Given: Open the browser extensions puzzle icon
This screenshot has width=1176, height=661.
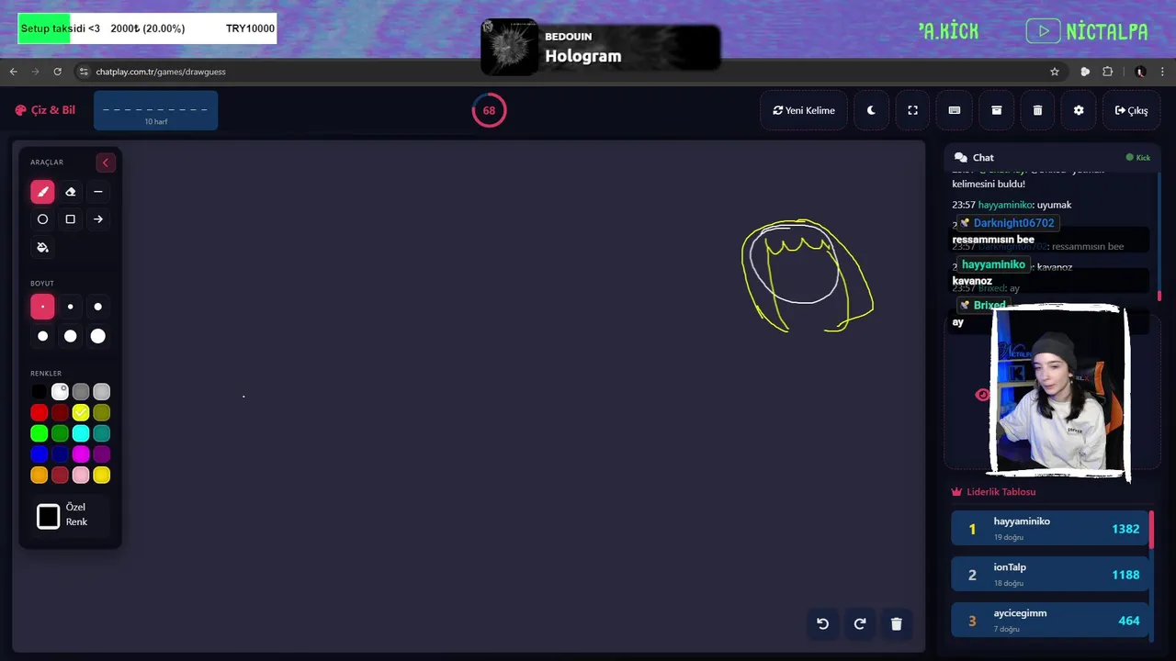Looking at the screenshot, I should [x=1108, y=72].
